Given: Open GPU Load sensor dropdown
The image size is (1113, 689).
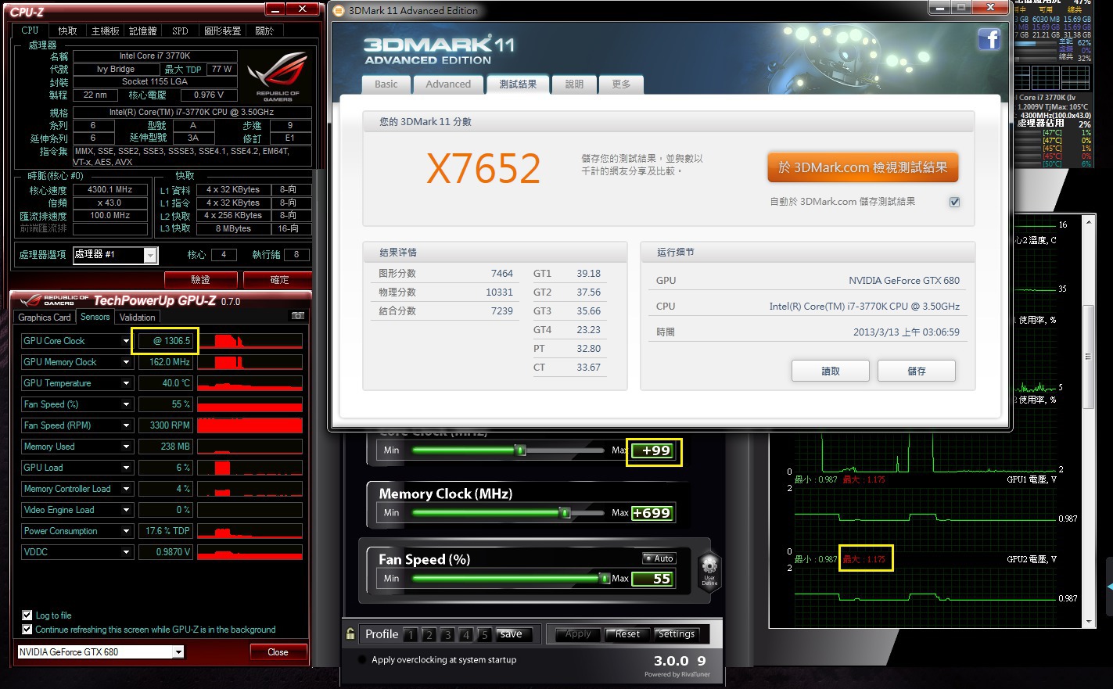Looking at the screenshot, I should click(x=126, y=468).
